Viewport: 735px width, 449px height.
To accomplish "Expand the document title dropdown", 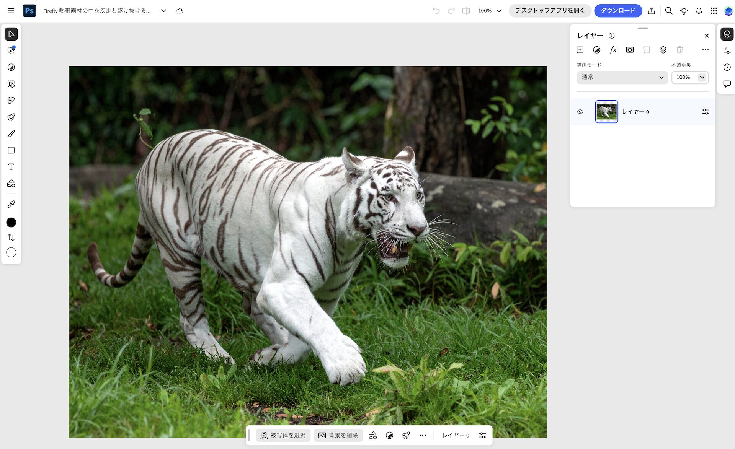I will point(163,11).
